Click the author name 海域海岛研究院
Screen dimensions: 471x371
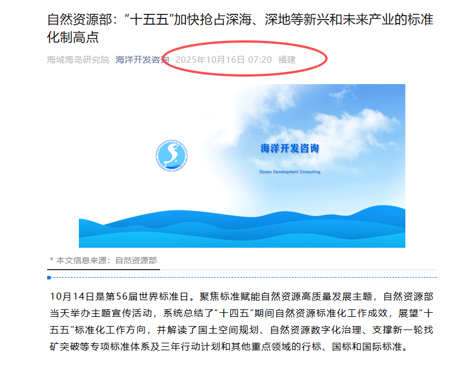pos(78,60)
